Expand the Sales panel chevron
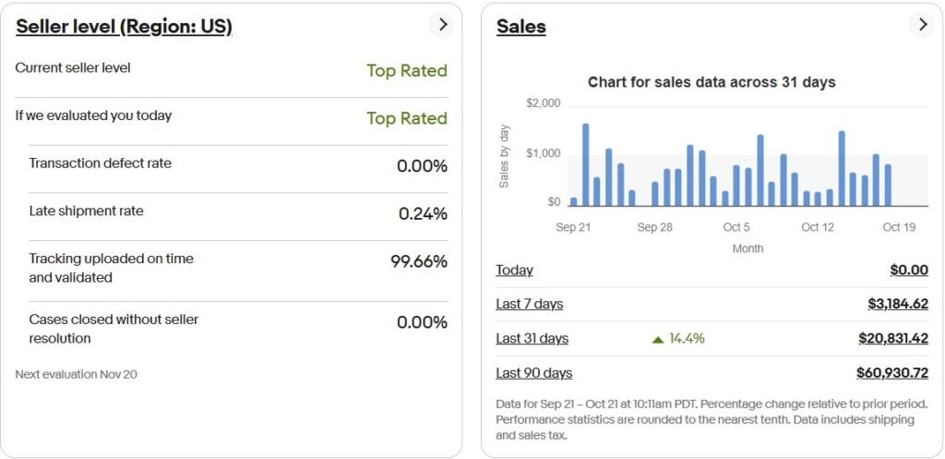Image resolution: width=945 pixels, height=459 pixels. 921,25
